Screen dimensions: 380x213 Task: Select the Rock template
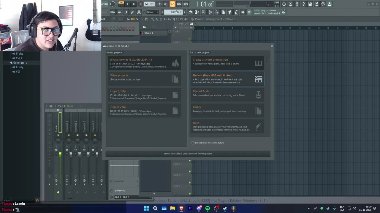[227, 126]
